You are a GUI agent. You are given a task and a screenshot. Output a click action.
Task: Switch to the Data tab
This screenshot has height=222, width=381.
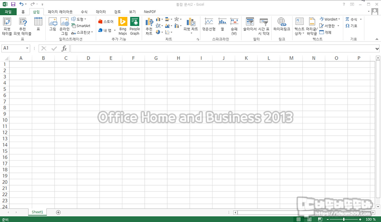pyautogui.click(x=101, y=12)
